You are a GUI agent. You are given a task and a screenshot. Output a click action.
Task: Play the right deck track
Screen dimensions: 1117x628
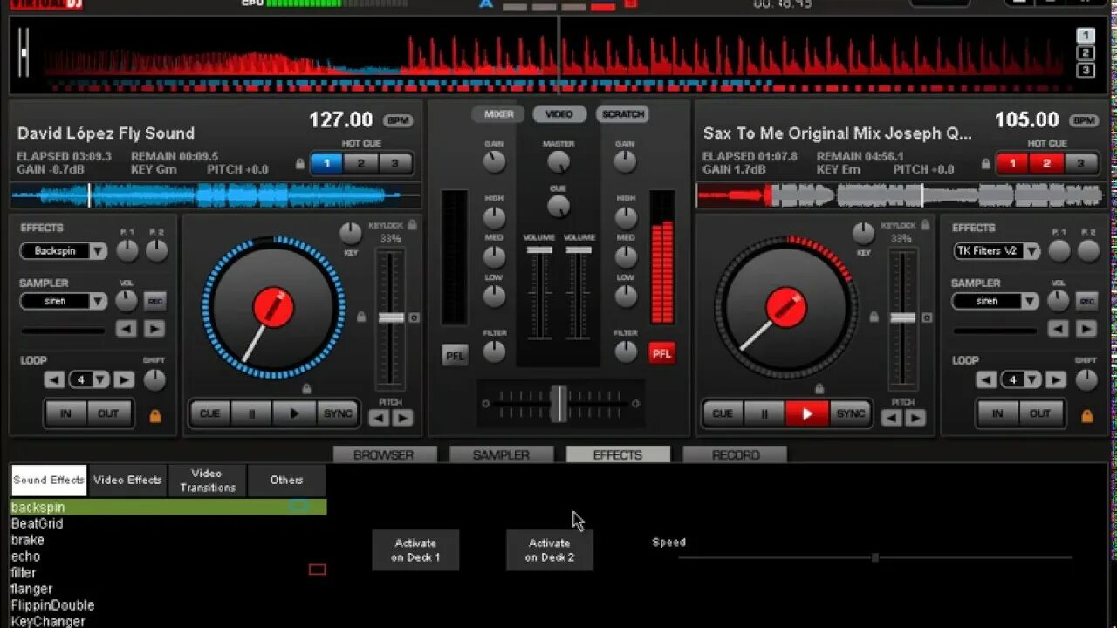point(806,413)
